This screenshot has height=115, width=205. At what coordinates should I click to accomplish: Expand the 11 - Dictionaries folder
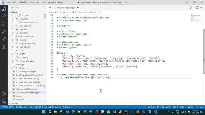[27, 15]
